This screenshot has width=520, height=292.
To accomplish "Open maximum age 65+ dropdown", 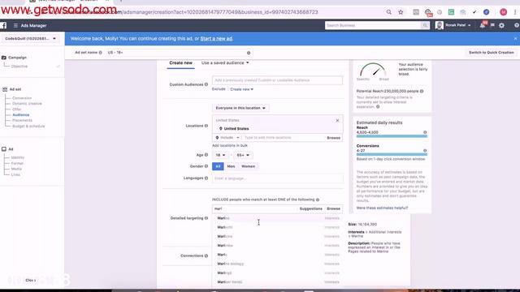I will (243, 155).
